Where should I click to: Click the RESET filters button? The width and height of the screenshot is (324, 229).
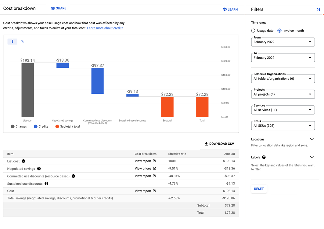point(259,189)
